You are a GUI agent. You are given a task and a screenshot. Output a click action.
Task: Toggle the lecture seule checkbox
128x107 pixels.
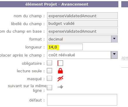(x=49, y=71)
